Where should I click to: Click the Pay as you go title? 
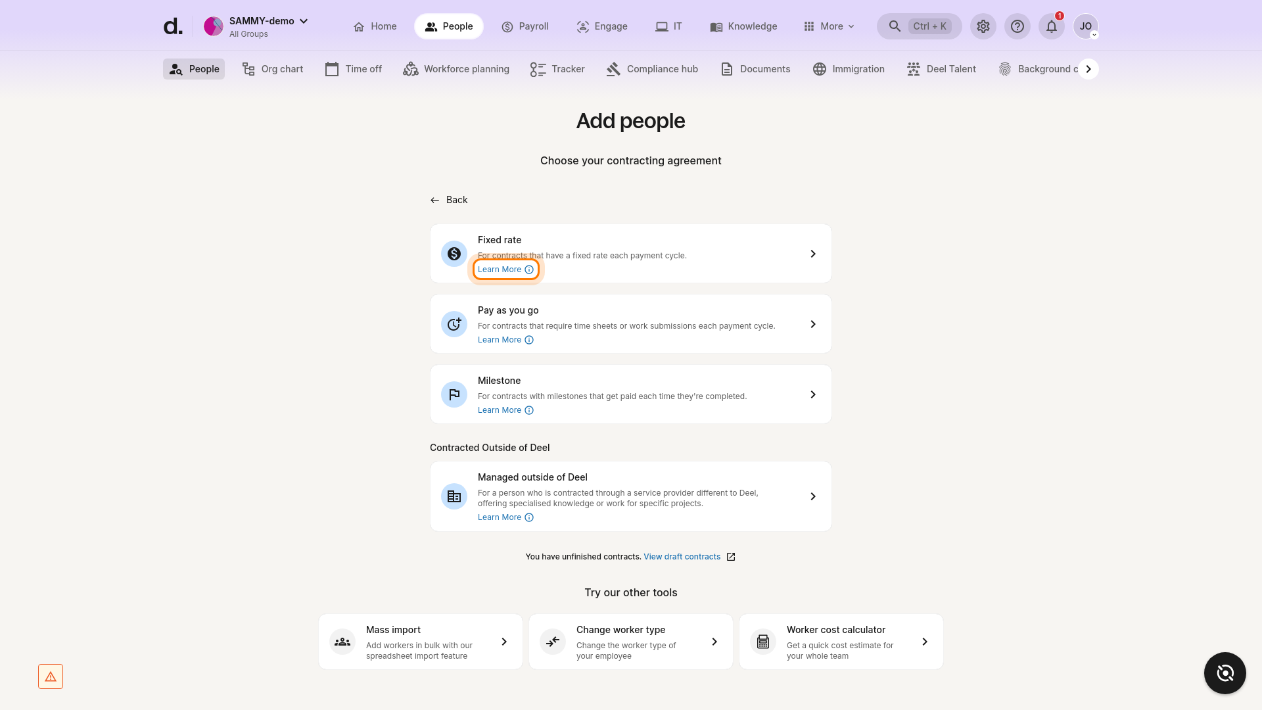(x=508, y=310)
